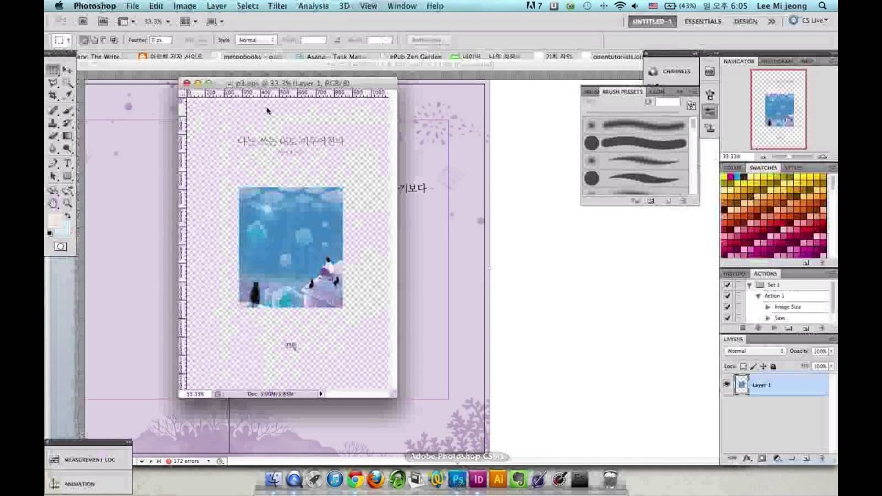Image resolution: width=882 pixels, height=496 pixels.
Task: Open Spotlight search in the menu bar
Action: click(823, 6)
